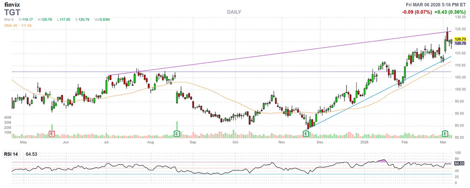This screenshot has width=470, height=188.
Task: Click the finviz logo
Action: click(10, 4)
